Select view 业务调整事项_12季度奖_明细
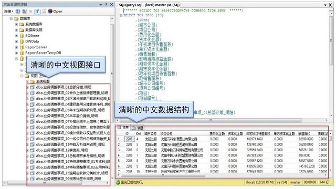Screen dimensions: 336x189 point(62,150)
